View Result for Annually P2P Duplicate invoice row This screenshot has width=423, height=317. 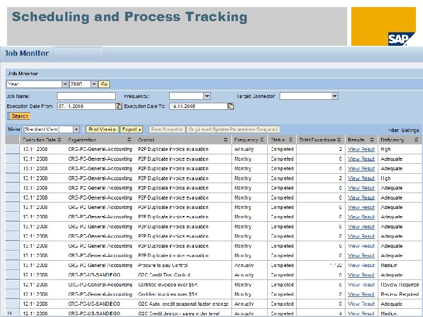tap(361, 149)
